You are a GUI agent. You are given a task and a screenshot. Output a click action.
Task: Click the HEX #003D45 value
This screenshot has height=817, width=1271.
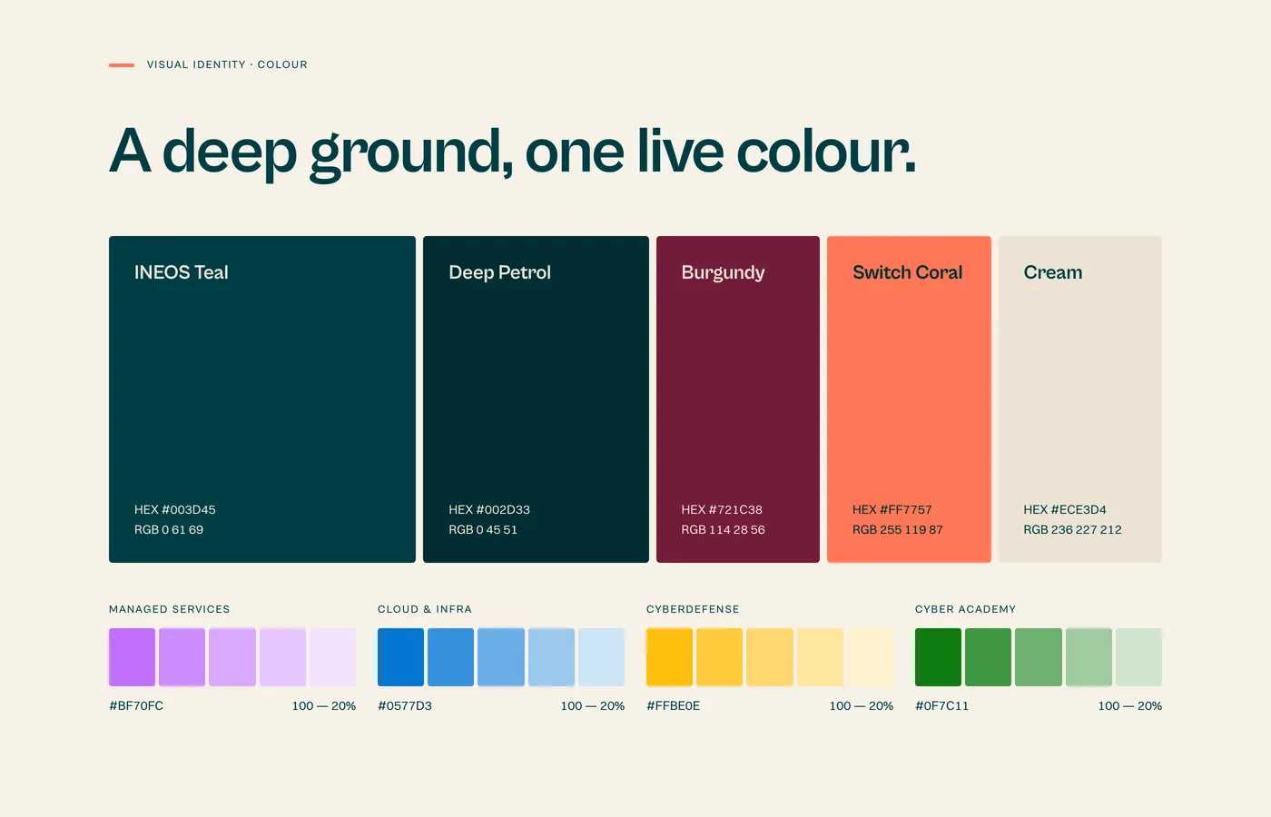click(175, 509)
